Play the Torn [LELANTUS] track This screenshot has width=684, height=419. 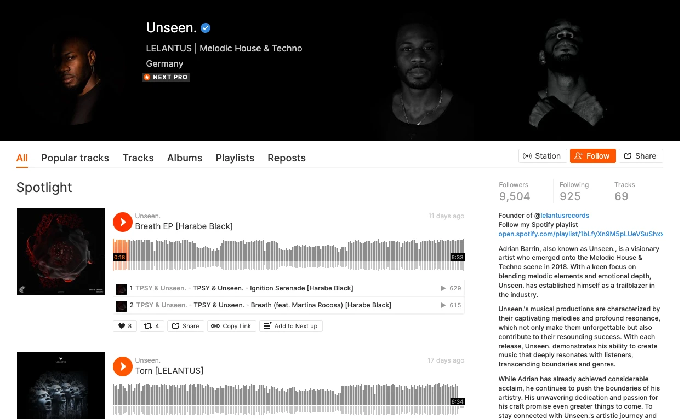click(x=123, y=366)
